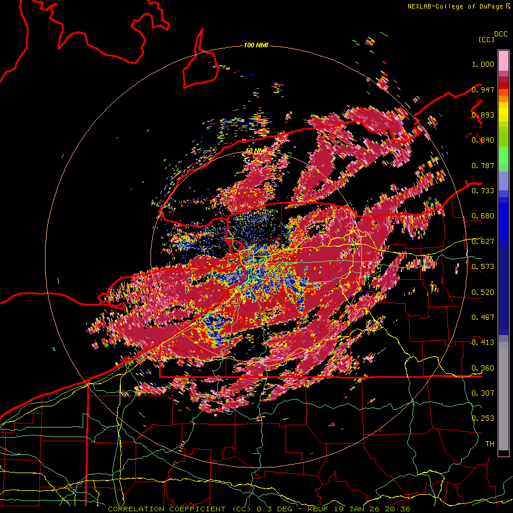Click the 0.680 legend value
513x513 pixels.
[x=483, y=216]
